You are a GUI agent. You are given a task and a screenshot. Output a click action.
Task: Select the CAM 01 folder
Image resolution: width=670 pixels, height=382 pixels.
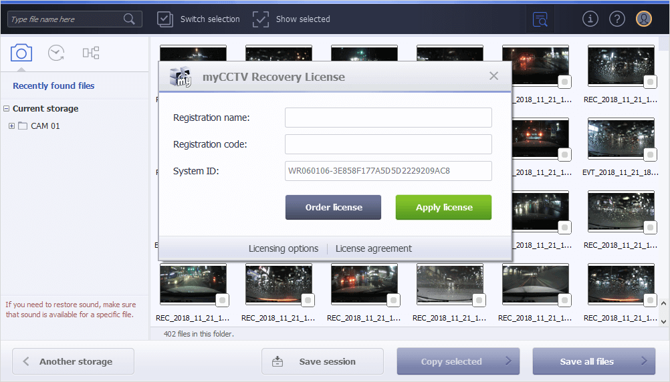click(39, 126)
